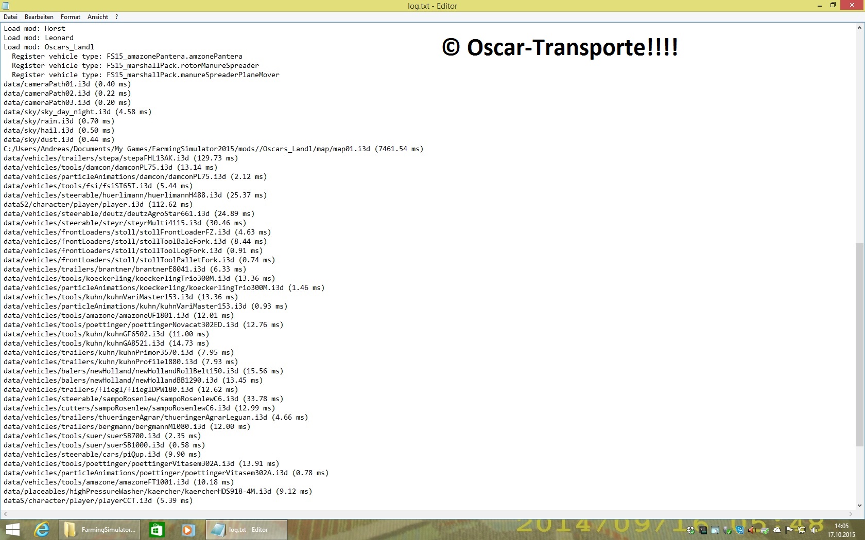
Task: Click the manureSpreaderPlaneMover register line
Action: (146, 75)
